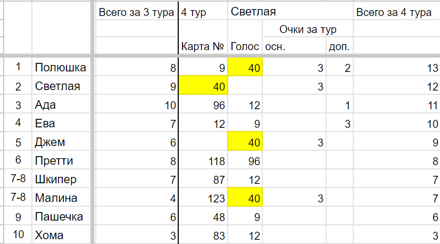440x244 pixels.
Task: Click the Пашечка name cell
Action: (61, 216)
